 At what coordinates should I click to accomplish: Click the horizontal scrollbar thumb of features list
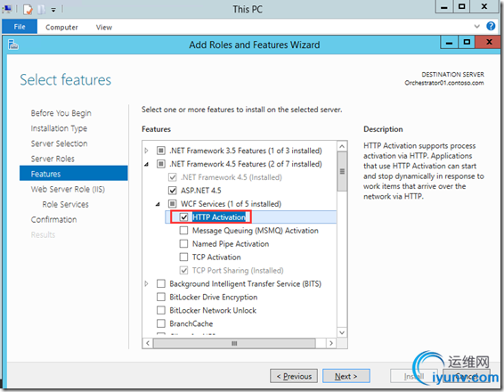234,343
